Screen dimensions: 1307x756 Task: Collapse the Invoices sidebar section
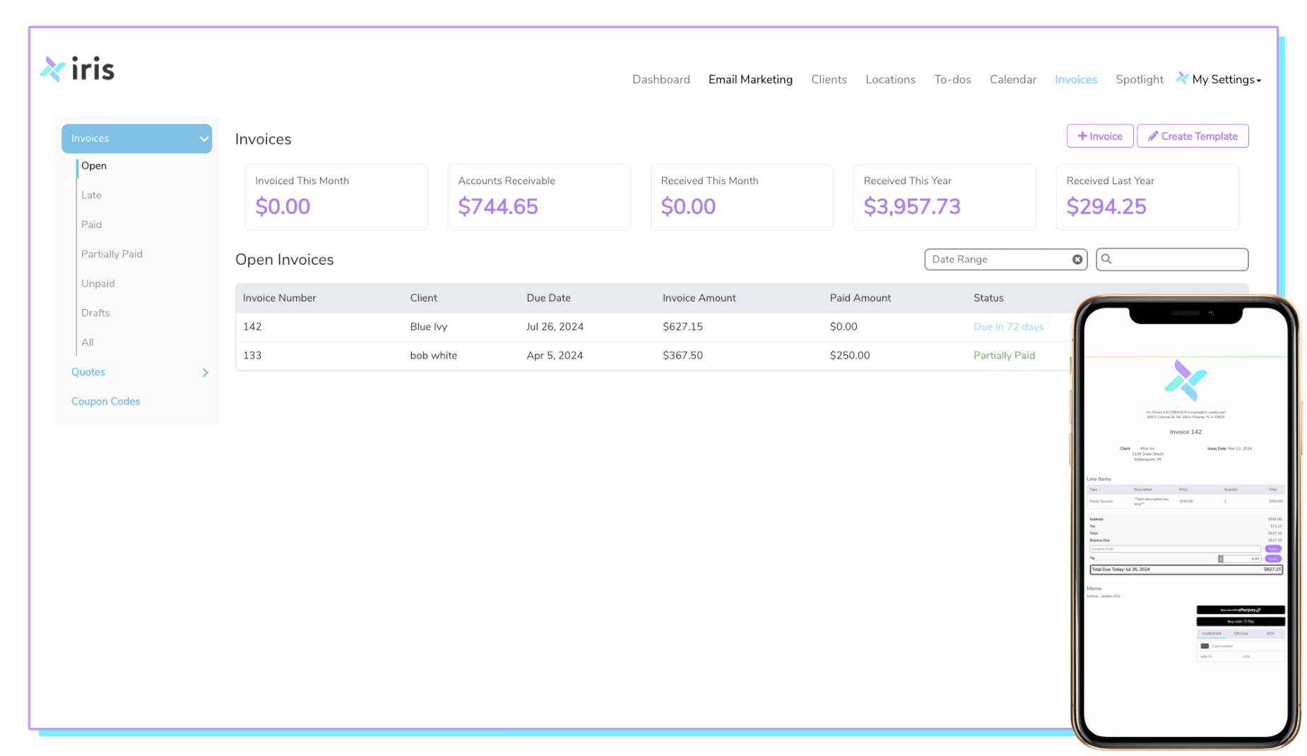tap(203, 138)
